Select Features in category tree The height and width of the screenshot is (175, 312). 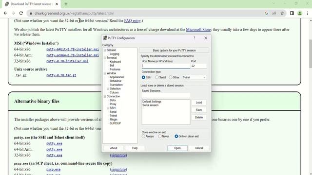tap(115, 70)
